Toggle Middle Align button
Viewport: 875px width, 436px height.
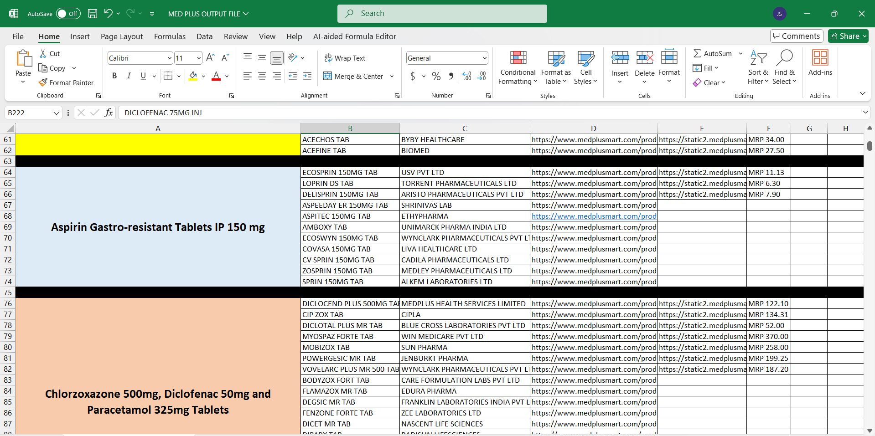click(262, 57)
